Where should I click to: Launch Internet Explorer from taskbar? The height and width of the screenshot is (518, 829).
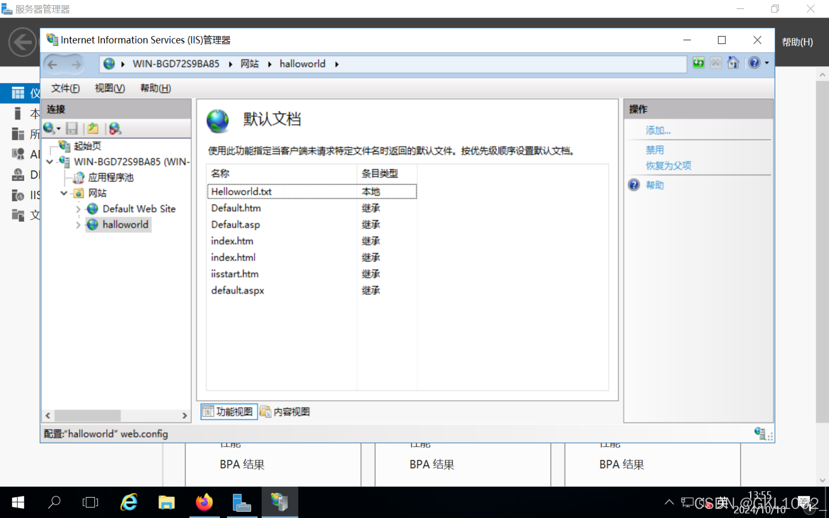(x=129, y=502)
